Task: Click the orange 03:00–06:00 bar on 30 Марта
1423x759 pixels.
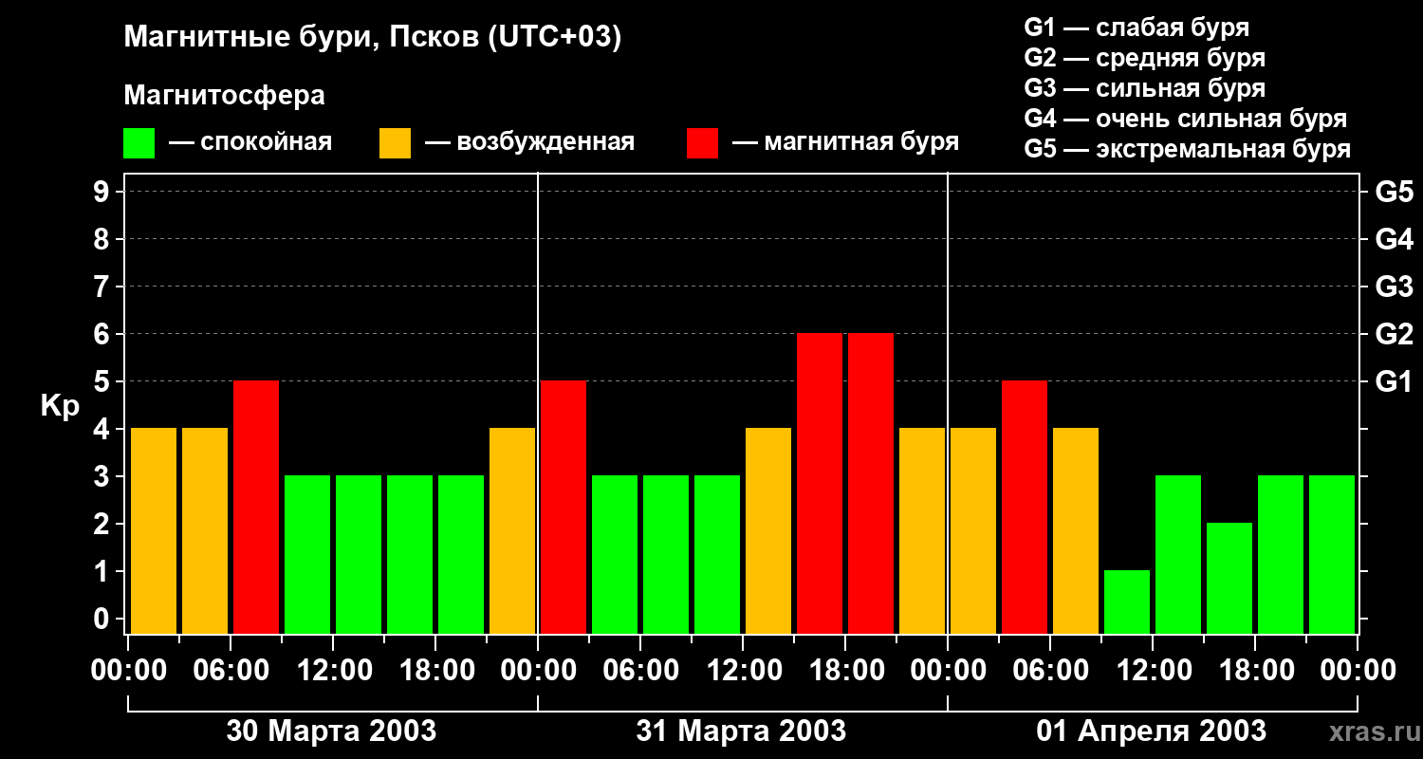Action: (x=205, y=531)
